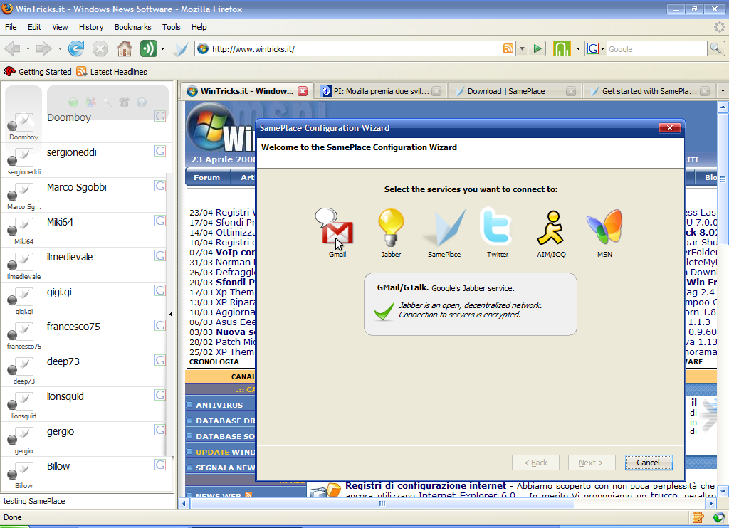
Task: Open the Bookmarks menu
Action: (x=133, y=27)
